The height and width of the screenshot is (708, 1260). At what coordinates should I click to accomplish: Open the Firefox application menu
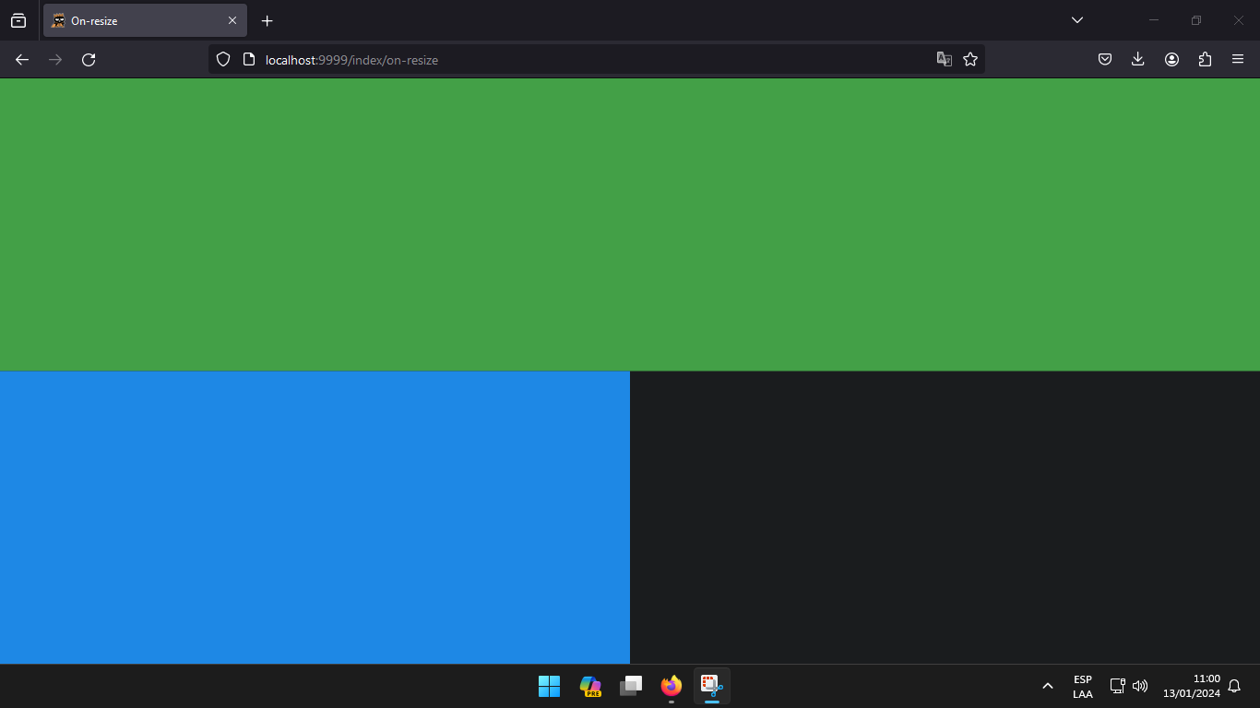[1238, 59]
